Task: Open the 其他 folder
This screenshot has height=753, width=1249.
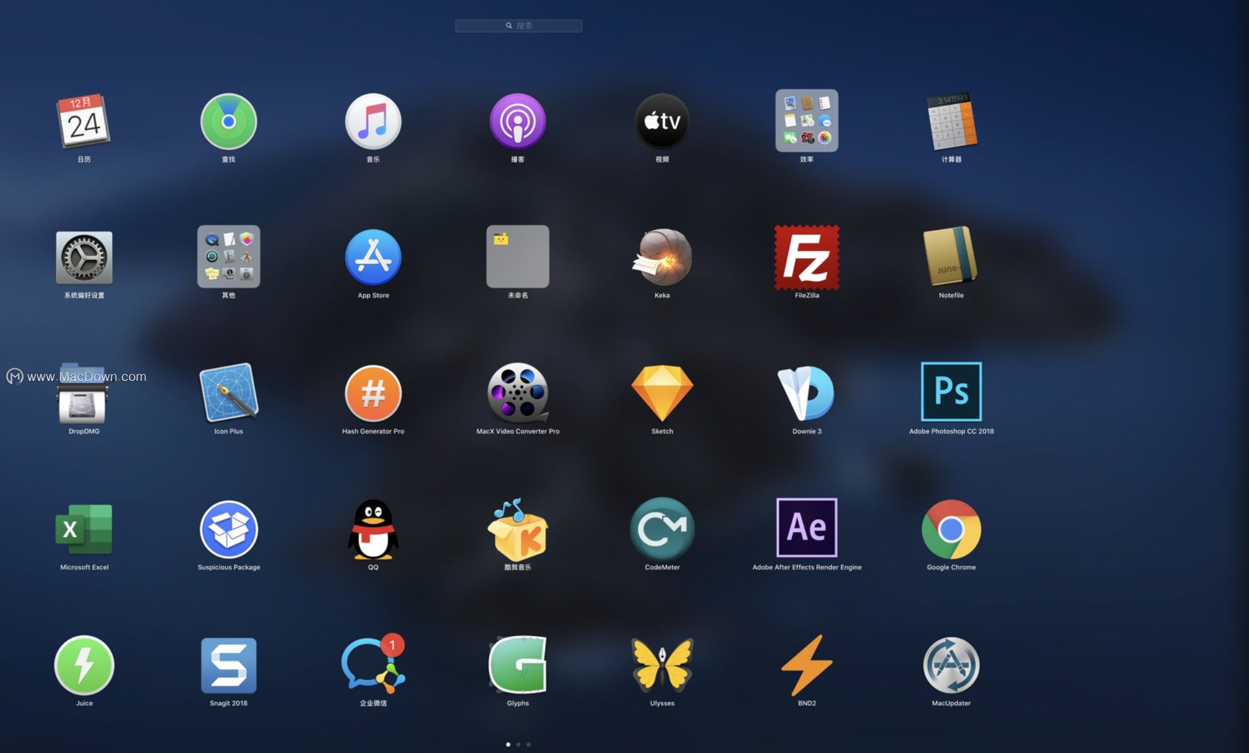Action: pyautogui.click(x=228, y=256)
